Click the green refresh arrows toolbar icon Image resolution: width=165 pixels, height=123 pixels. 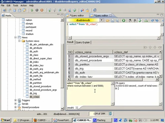[32, 10]
